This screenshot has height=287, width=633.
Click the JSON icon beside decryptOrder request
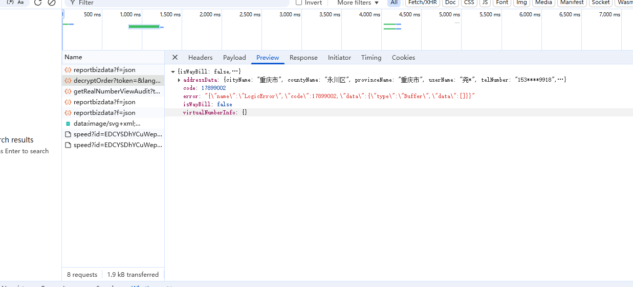pyautogui.click(x=68, y=81)
